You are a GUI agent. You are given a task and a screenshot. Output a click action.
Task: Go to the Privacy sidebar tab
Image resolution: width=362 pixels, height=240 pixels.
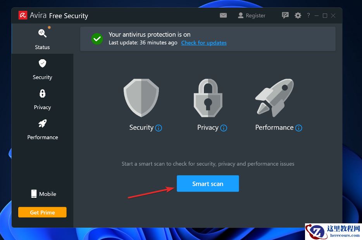(x=42, y=99)
